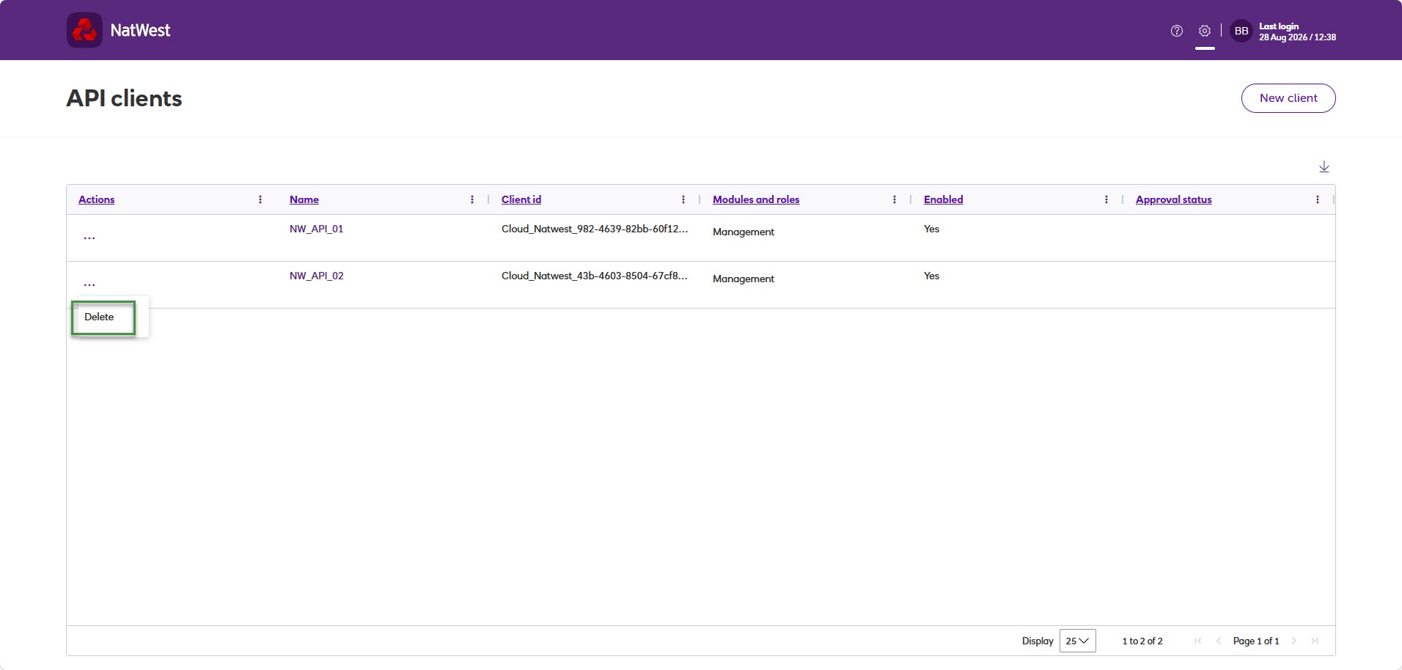Click the BB user avatar

[x=1241, y=31]
